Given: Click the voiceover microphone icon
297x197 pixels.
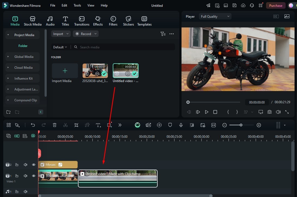Looking at the screenshot, I should [x=181, y=125].
